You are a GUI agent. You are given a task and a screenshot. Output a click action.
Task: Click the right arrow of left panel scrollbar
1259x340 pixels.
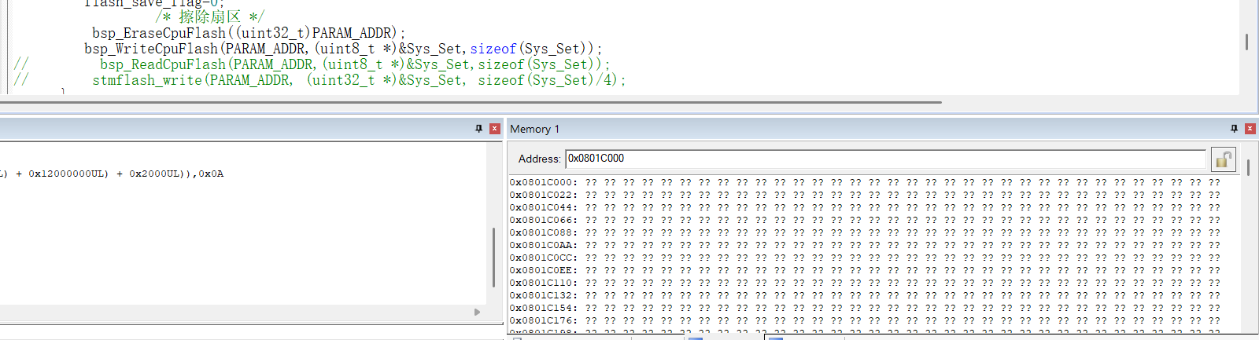pos(477,312)
